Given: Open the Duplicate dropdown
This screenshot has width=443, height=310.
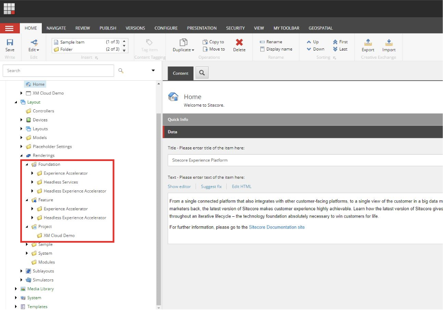Looking at the screenshot, I should 184,50.
